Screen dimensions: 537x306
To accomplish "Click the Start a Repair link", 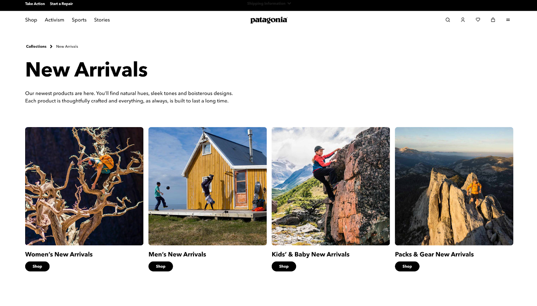I will click(61, 4).
